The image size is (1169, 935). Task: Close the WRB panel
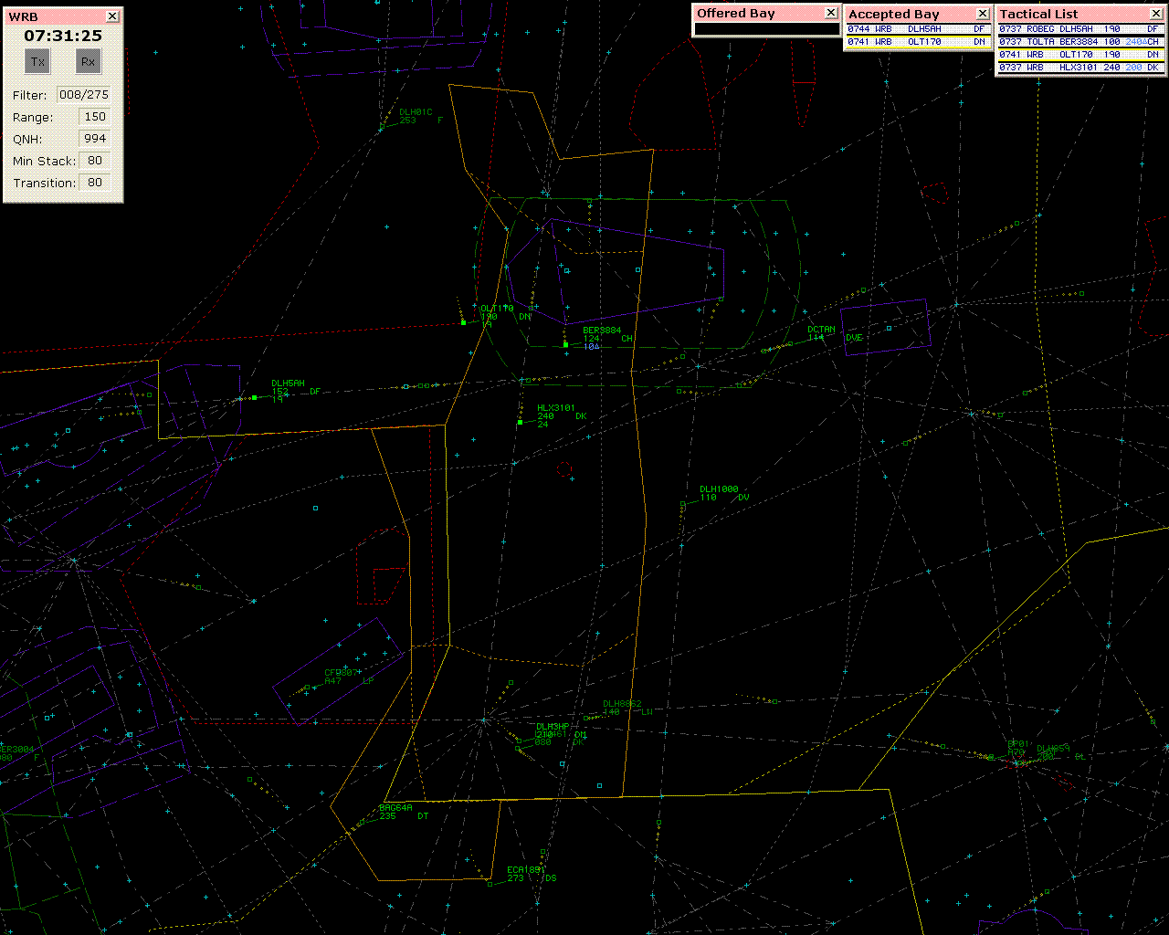[x=111, y=16]
